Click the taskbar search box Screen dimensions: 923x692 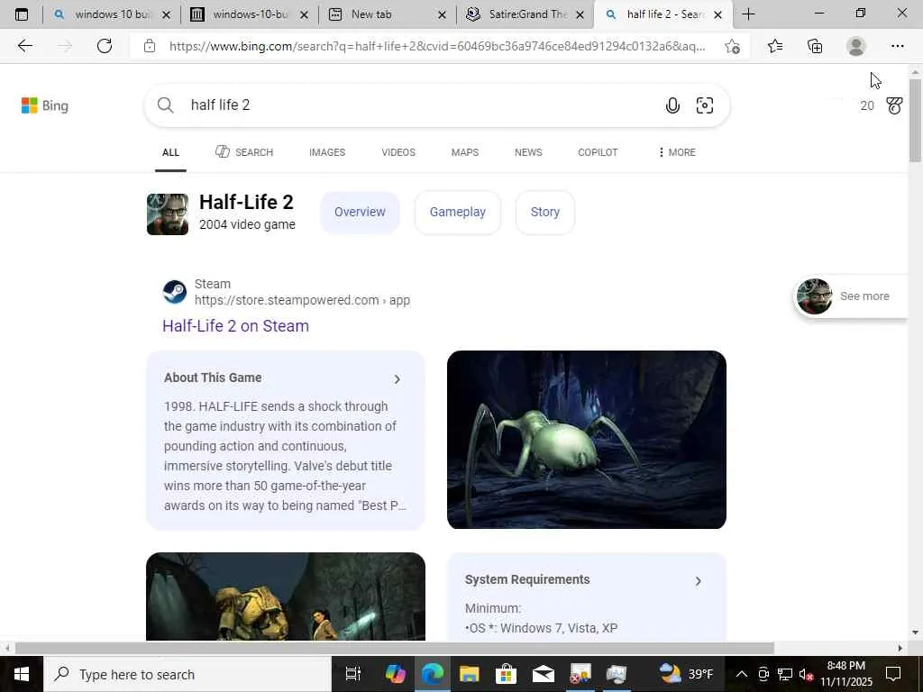(187, 674)
